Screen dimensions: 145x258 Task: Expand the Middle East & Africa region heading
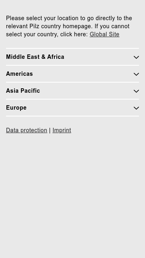72,57
